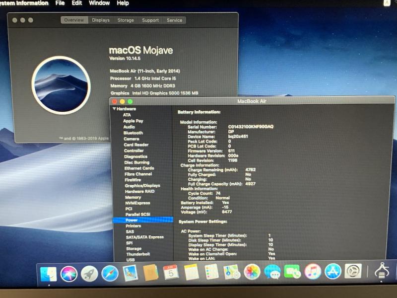
Task: Open the File menu
Action: click(60, 3)
